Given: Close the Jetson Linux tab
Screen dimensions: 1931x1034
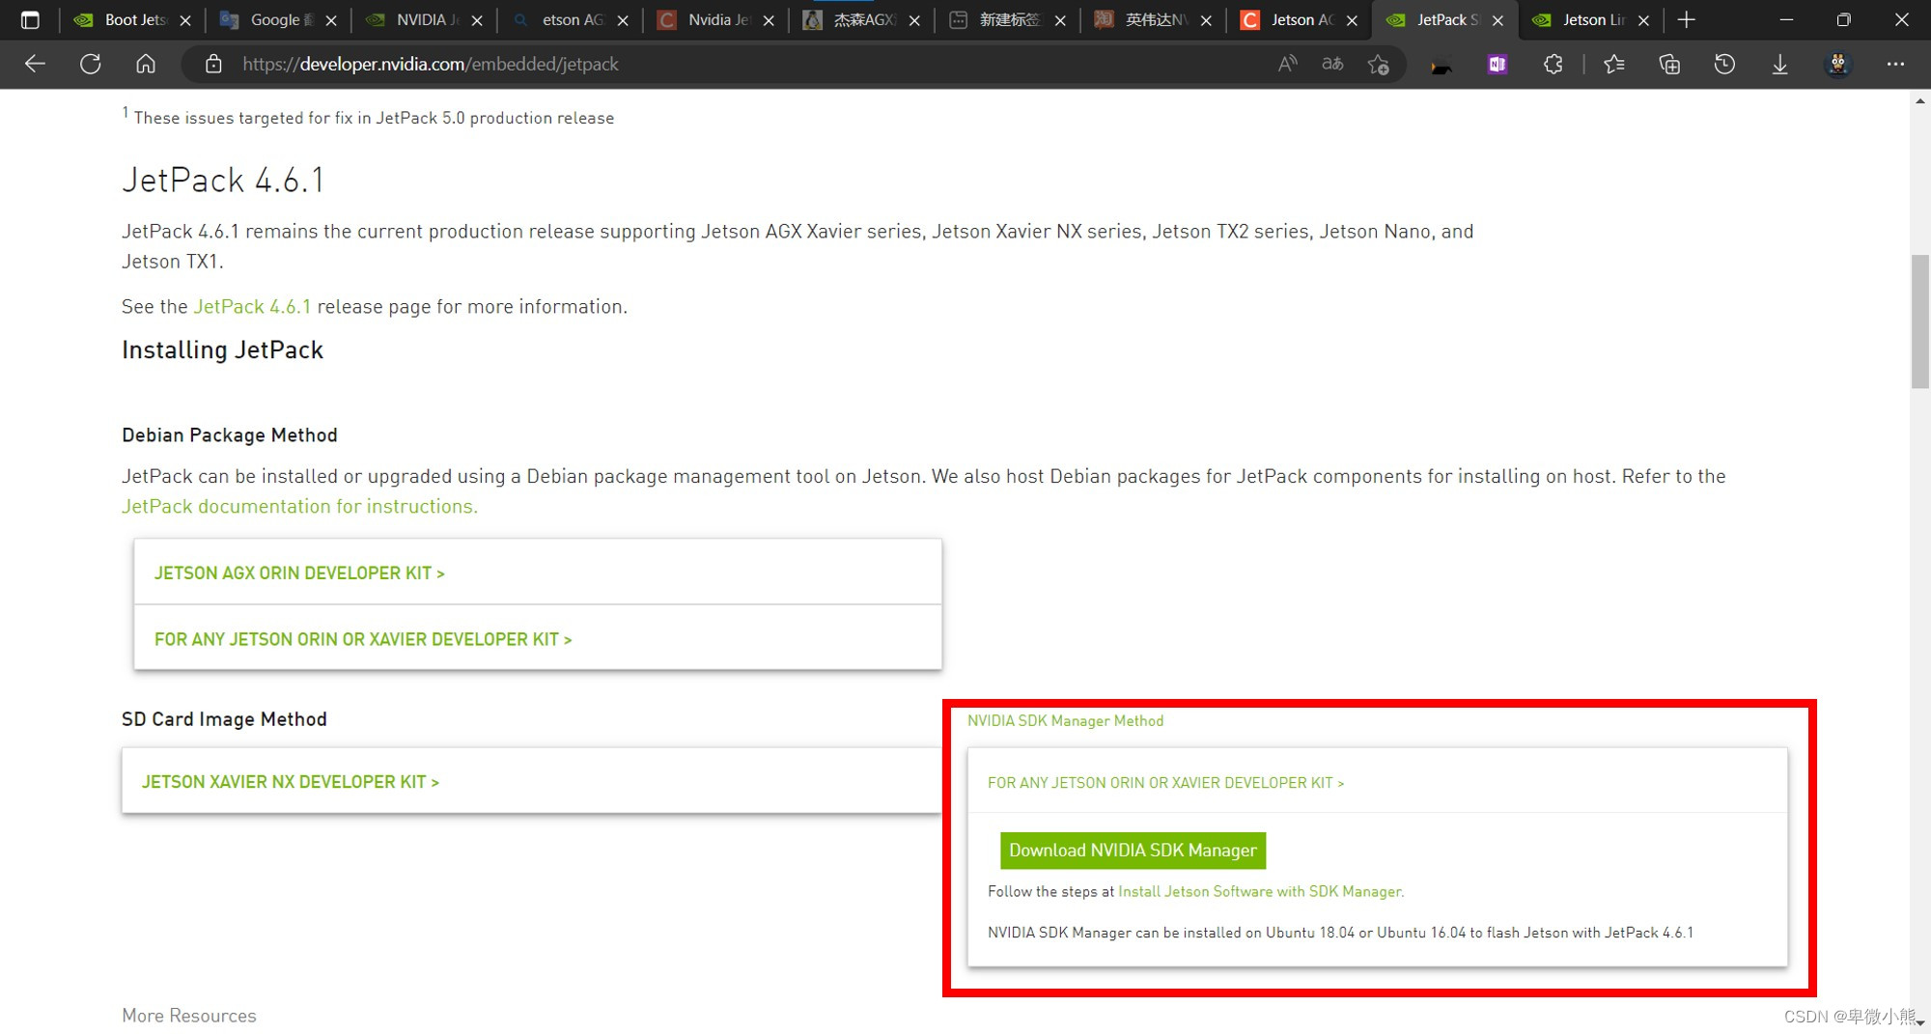Looking at the screenshot, I should pyautogui.click(x=1643, y=20).
